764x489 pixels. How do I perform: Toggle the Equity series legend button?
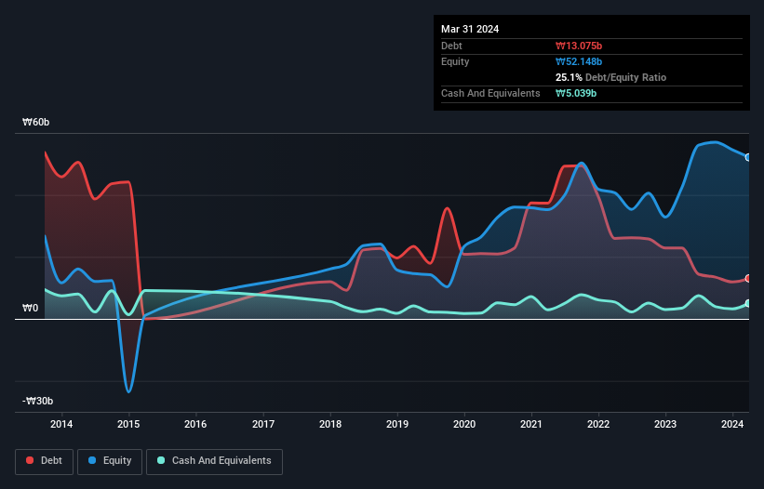(x=110, y=461)
